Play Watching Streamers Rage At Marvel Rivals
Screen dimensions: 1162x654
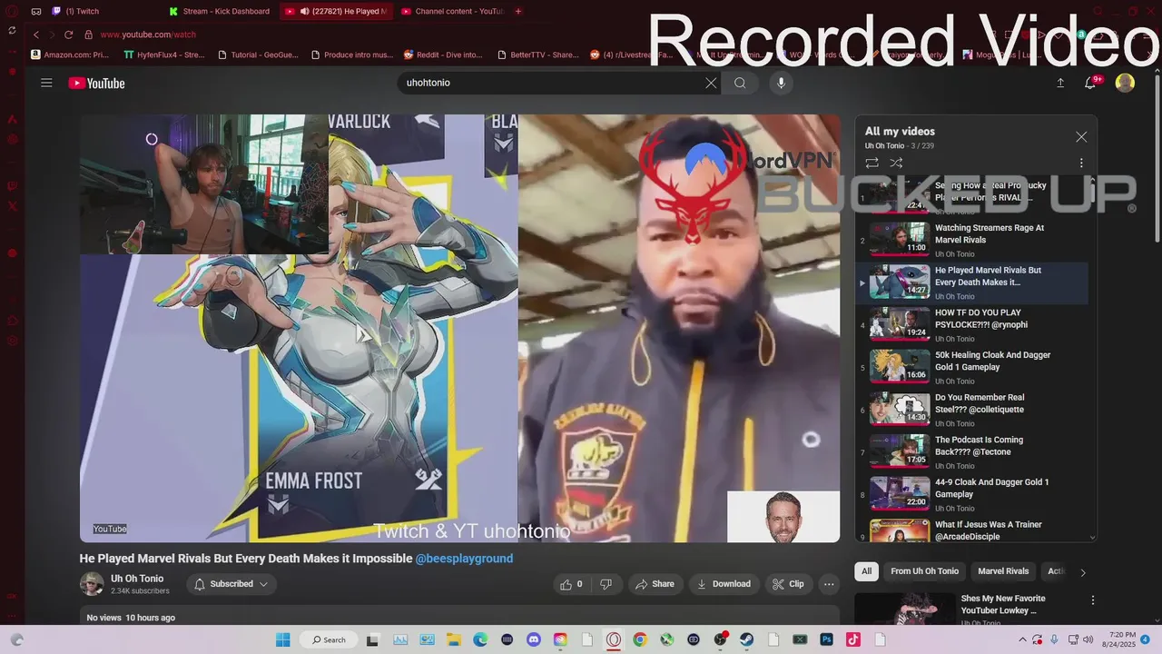[x=971, y=240]
